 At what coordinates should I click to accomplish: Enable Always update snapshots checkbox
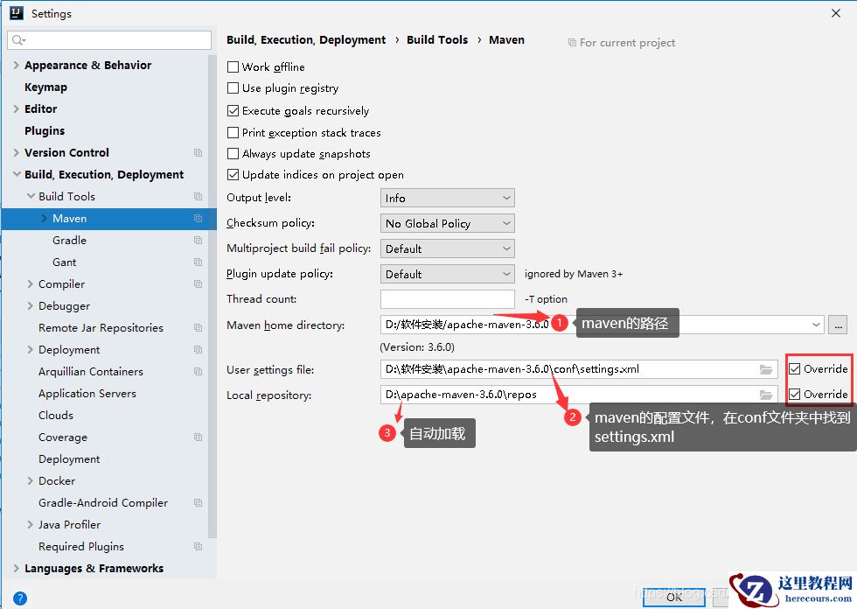pos(233,154)
